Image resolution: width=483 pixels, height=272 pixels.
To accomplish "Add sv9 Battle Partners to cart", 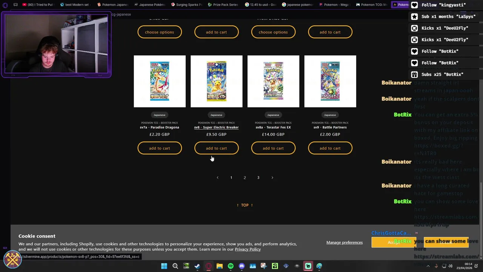I will (x=330, y=148).
